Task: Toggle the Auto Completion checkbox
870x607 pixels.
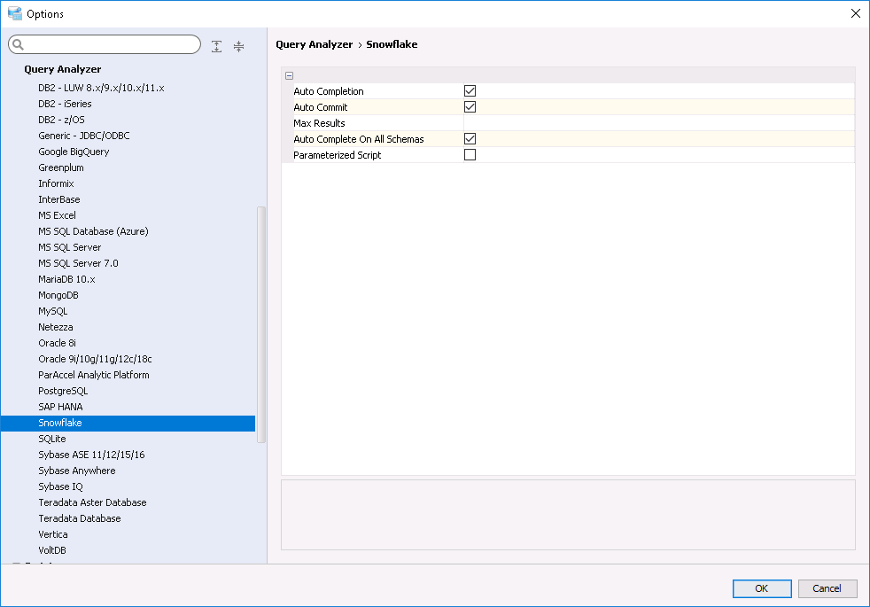Action: tap(470, 91)
